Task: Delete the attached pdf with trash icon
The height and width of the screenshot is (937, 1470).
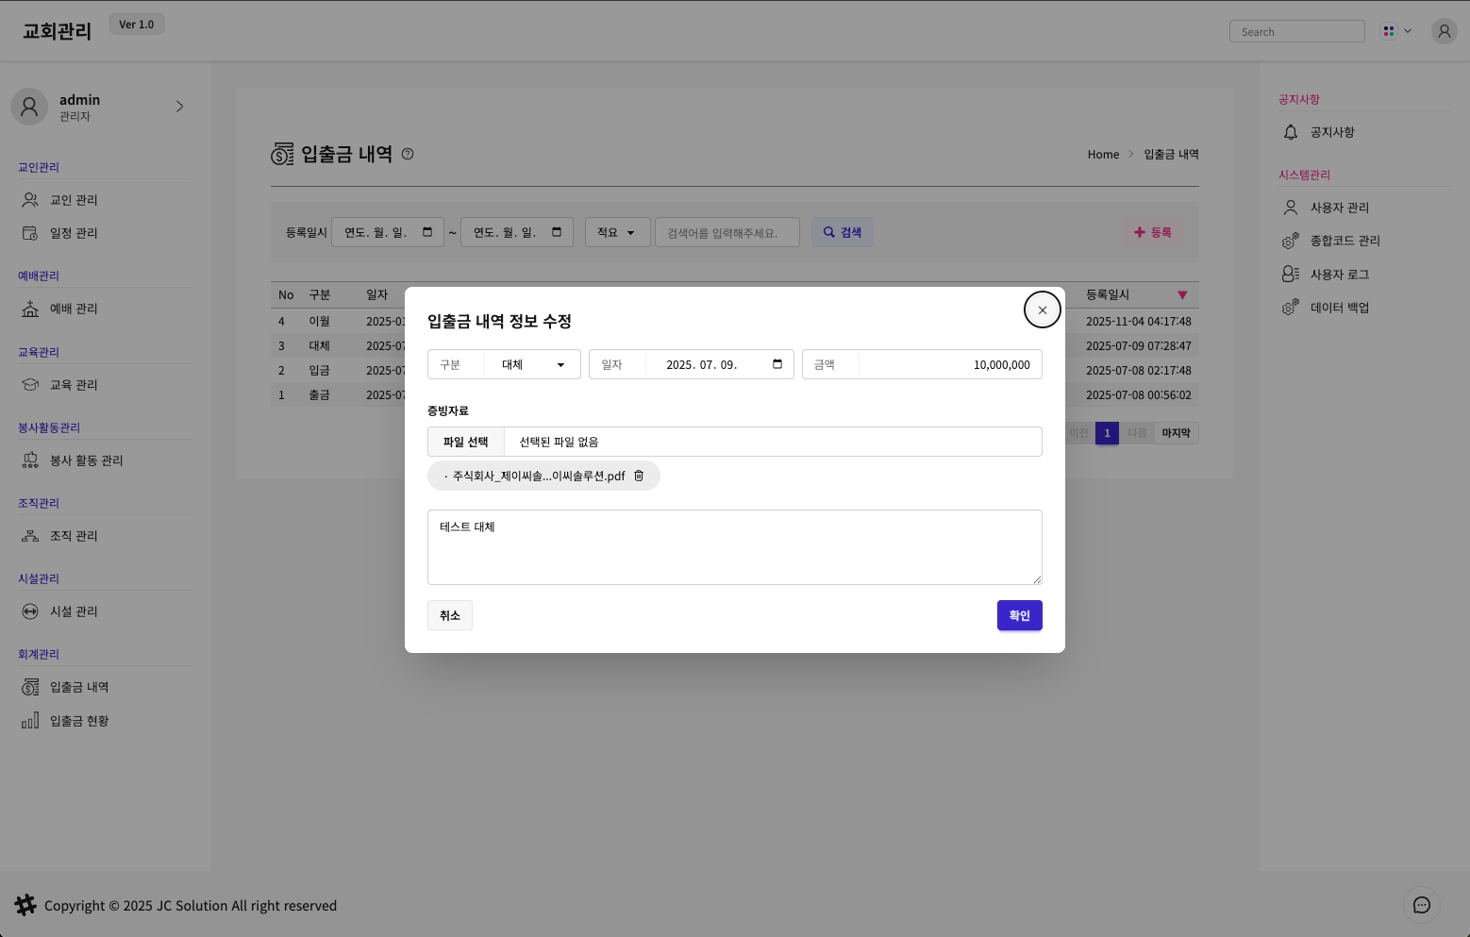Action: pyautogui.click(x=639, y=476)
